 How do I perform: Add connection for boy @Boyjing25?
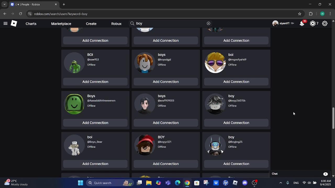pos(236,164)
